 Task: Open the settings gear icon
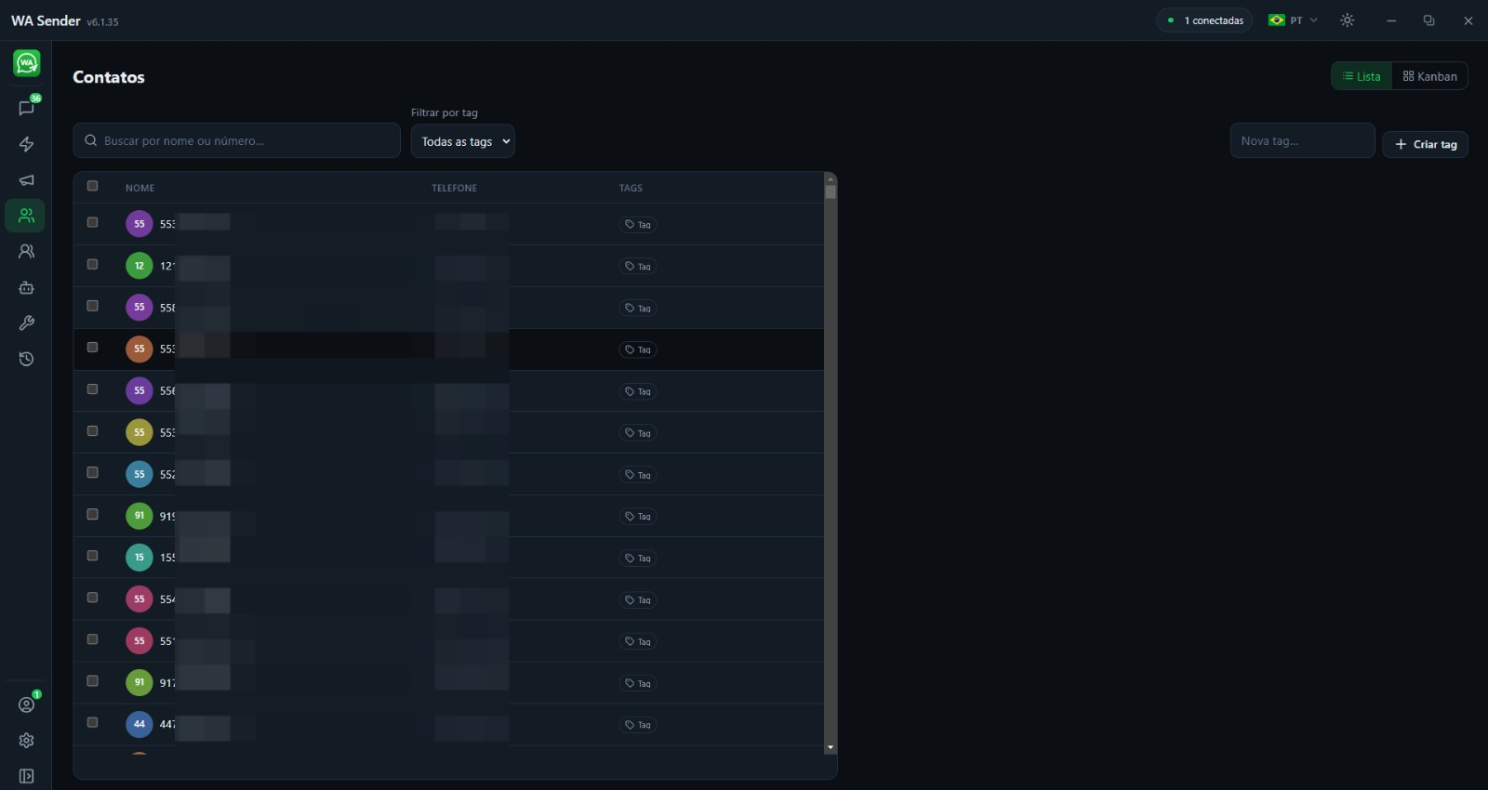27,741
